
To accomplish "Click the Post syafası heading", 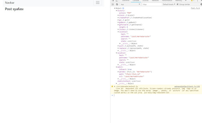I will pyautogui.click(x=14, y=9).
